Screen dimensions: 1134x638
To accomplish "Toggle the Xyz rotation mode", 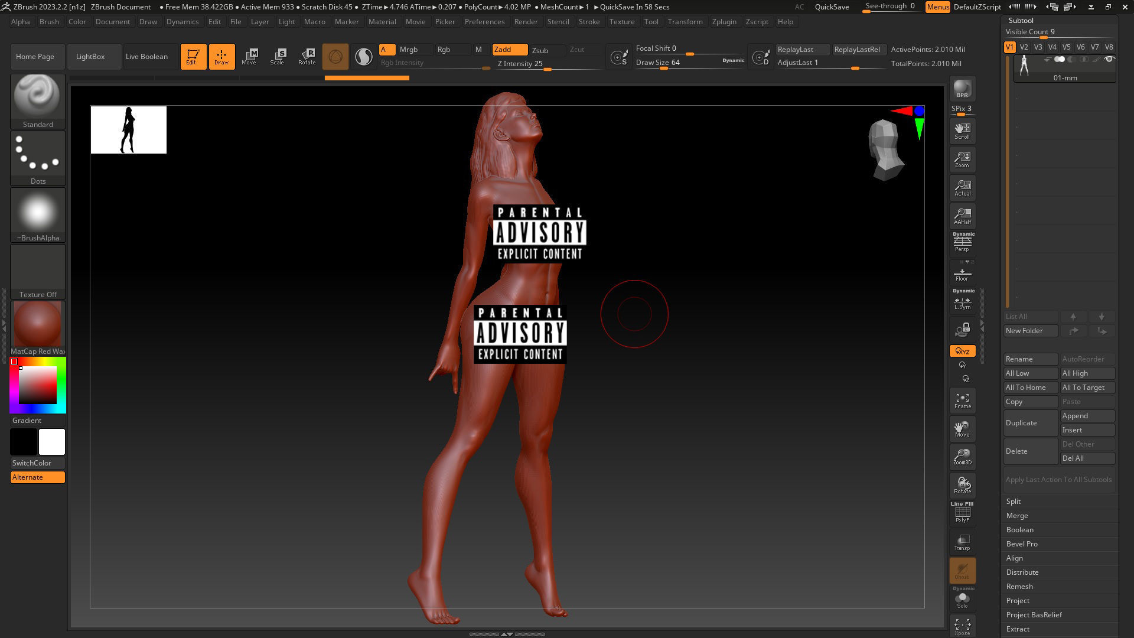I will click(x=962, y=351).
